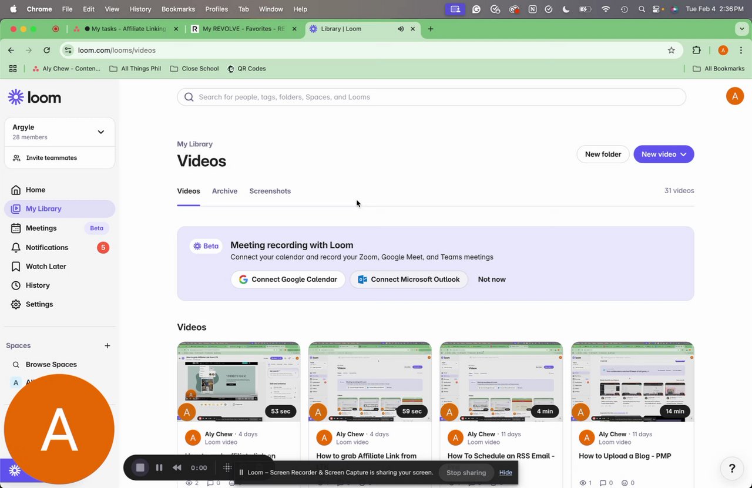Viewport: 752px width, 488px height.
Task: Open the Notion icon in the menu bar
Action: pos(532,9)
